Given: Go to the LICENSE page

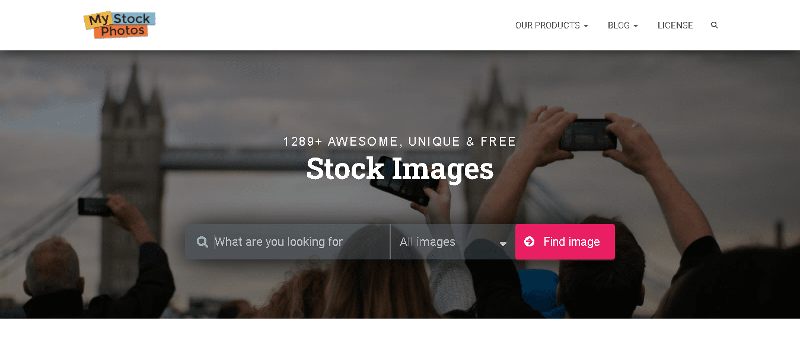Looking at the screenshot, I should 675,25.
